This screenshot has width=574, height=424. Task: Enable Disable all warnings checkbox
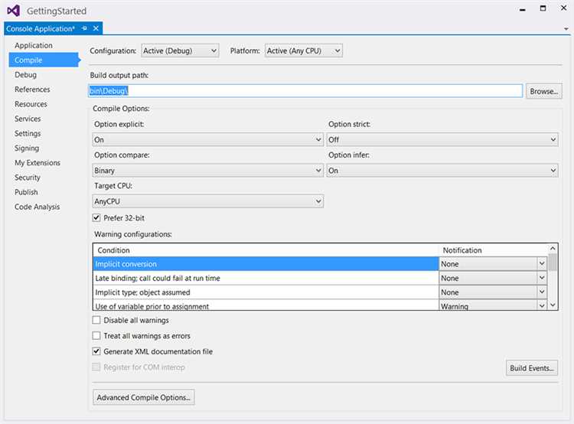tap(96, 320)
